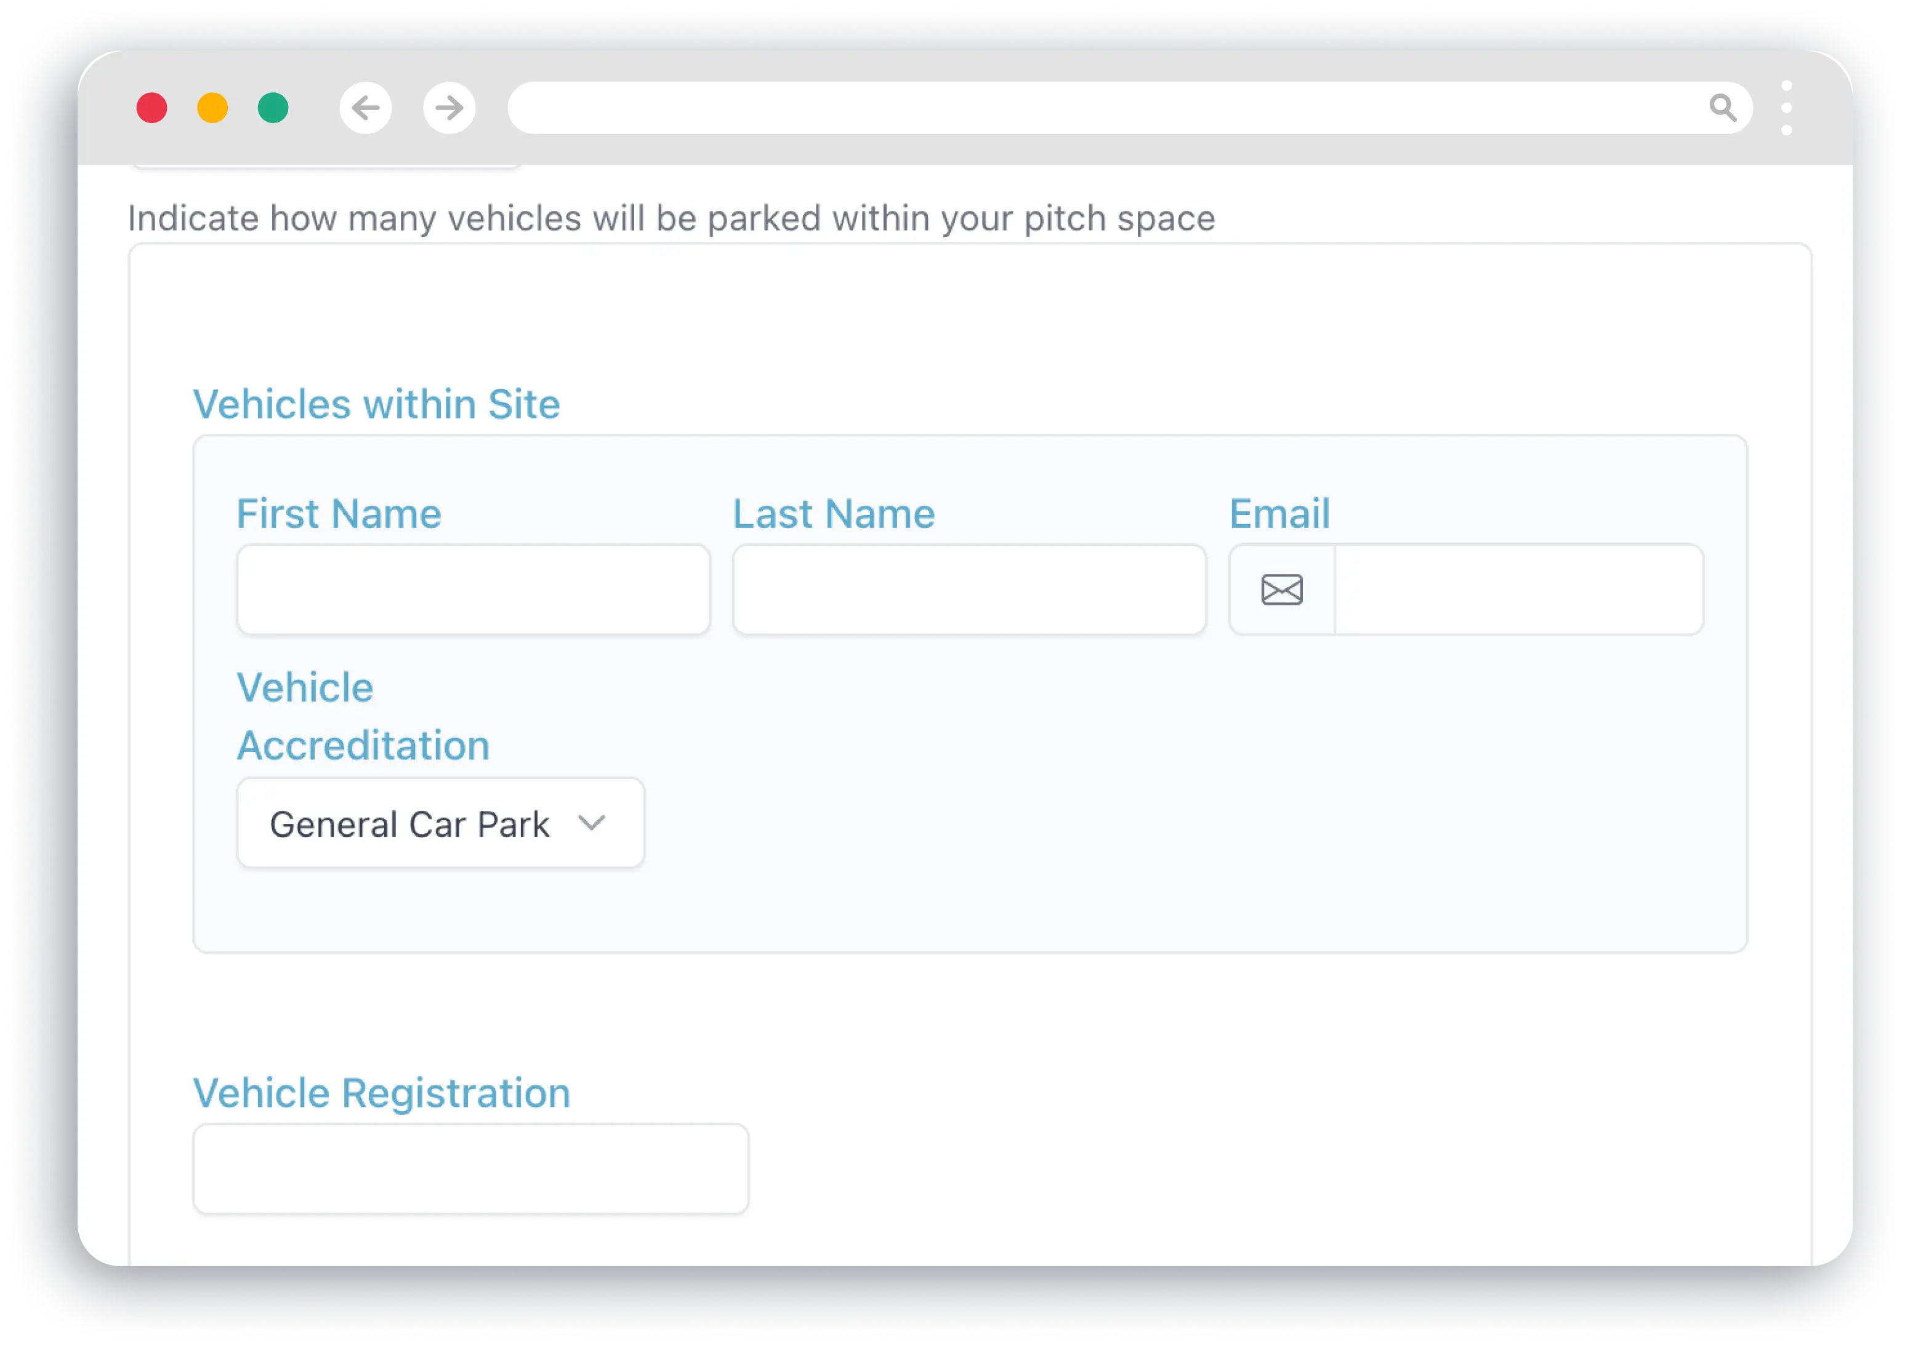Click the browser forward arrow
This screenshot has width=1905, height=1345.
[449, 108]
